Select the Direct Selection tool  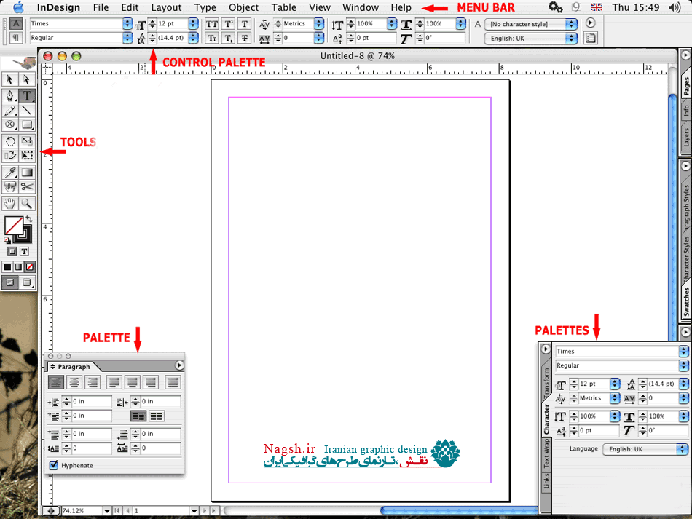pos(26,79)
